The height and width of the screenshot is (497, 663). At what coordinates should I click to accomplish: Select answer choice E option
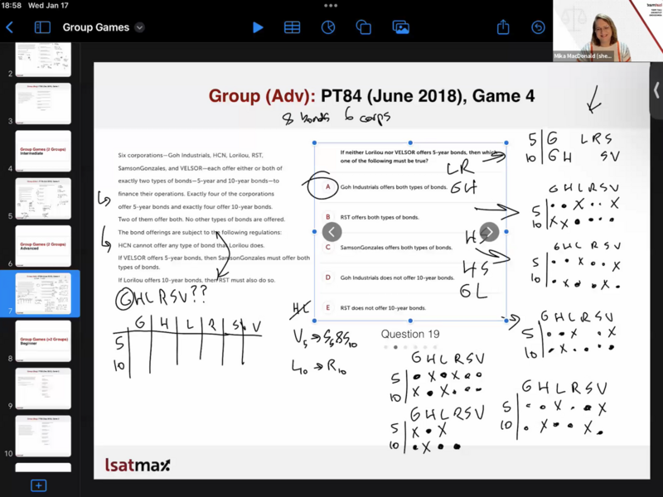pos(328,307)
